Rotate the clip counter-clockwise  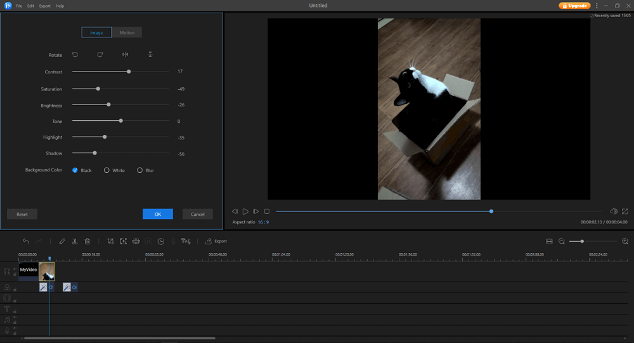(75, 55)
